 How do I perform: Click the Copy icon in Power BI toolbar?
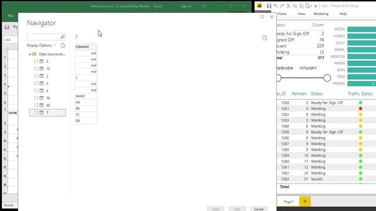coord(295,6)
